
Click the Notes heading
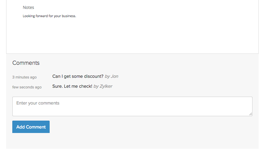28,8
